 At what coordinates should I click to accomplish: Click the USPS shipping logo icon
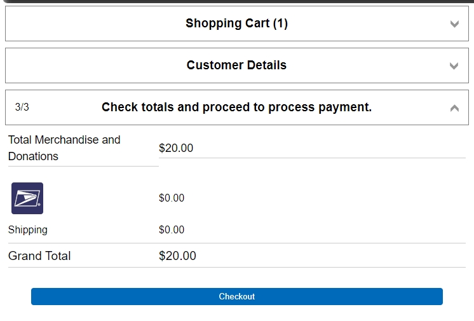27,198
